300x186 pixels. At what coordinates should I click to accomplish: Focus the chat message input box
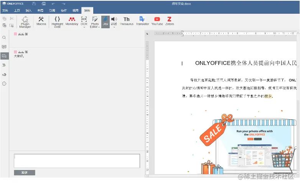click(x=77, y=161)
